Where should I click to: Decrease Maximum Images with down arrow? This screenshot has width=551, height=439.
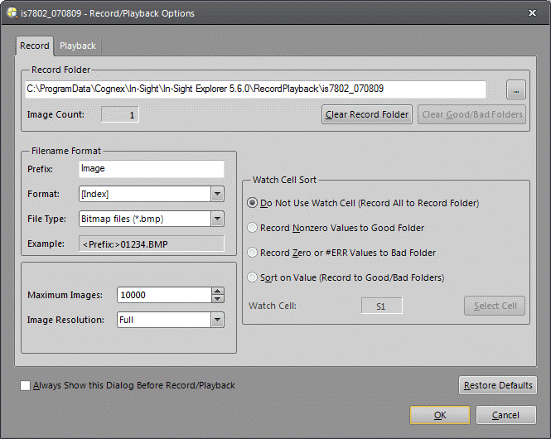coord(218,299)
